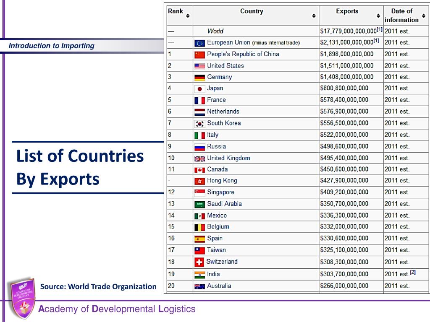Viewport: 430px width, 322px height.
Task: Open the Netherlands country link
Action: [223, 112]
